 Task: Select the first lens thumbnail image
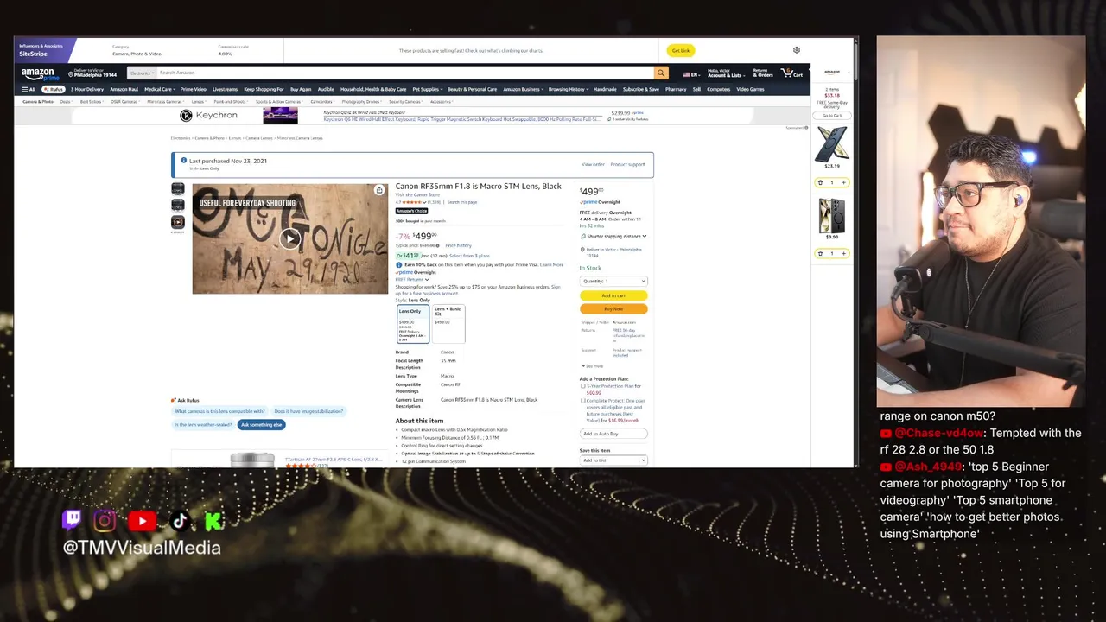177,188
